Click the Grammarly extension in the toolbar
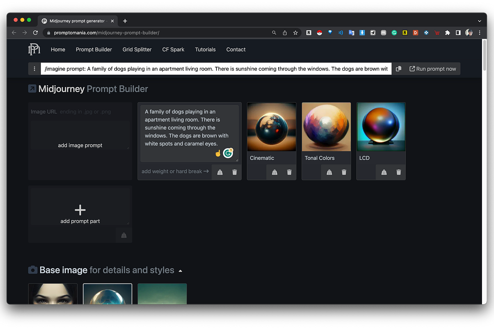494x329 pixels. point(394,33)
